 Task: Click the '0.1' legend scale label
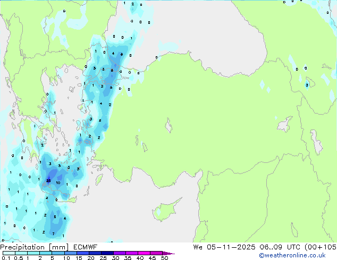tap(6, 258)
